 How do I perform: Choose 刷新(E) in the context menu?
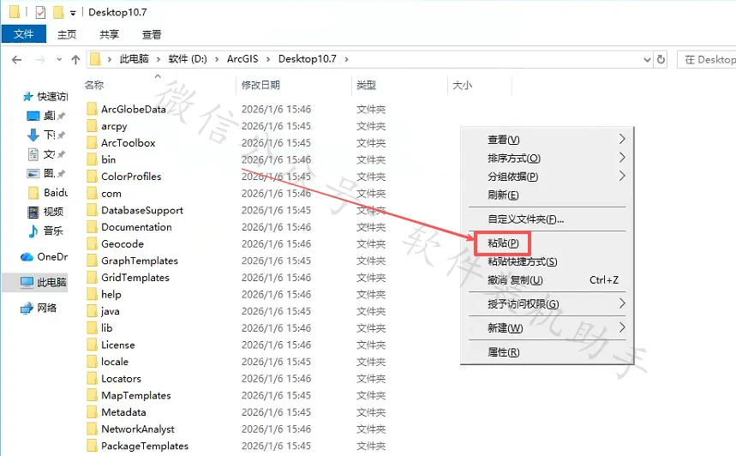tap(548, 195)
